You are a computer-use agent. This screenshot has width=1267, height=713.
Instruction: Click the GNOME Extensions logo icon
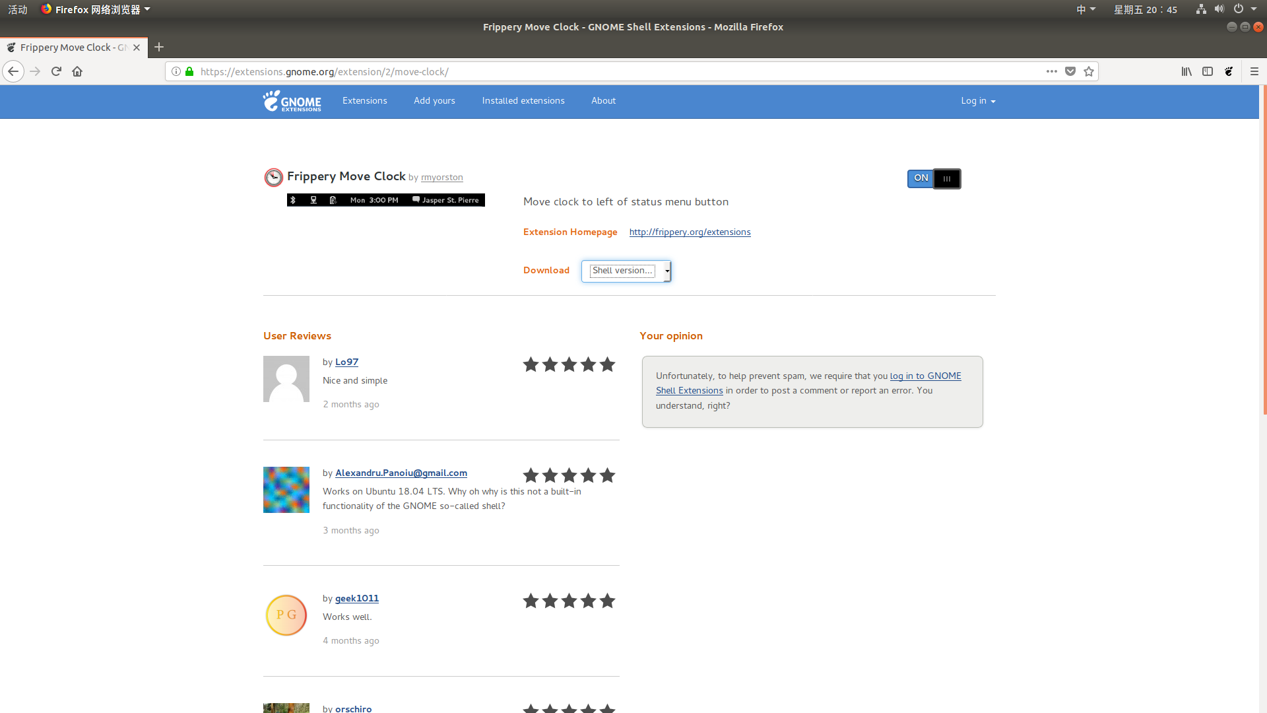(292, 101)
